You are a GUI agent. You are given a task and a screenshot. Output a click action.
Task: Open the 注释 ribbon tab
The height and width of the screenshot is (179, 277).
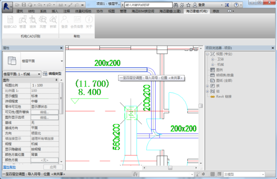coord(67,11)
